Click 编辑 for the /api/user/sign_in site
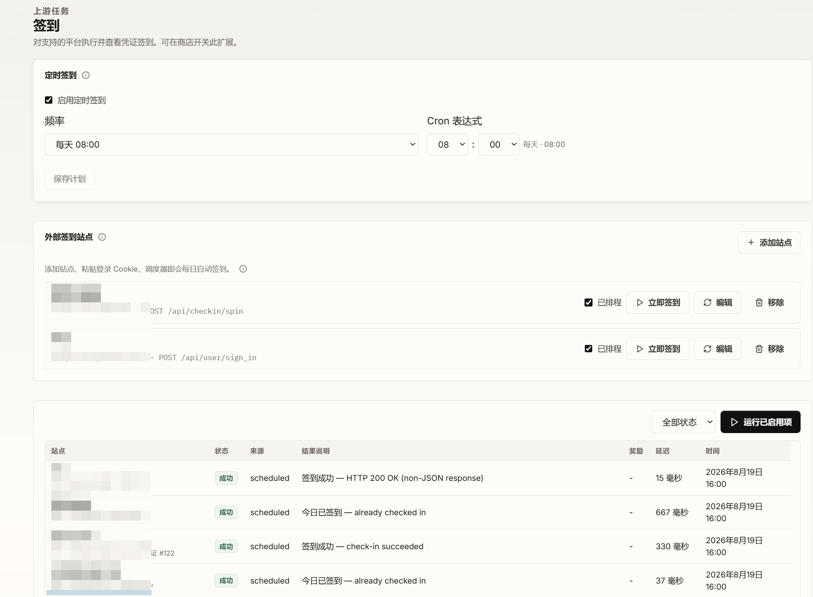Screen dimensions: 813x597 click(718, 349)
